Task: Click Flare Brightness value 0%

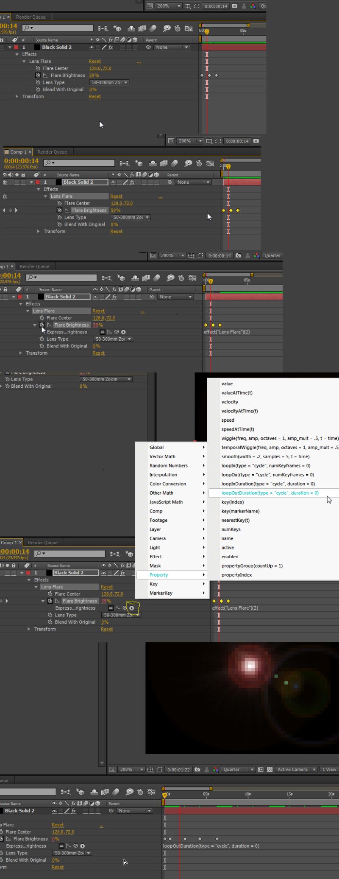Action: coord(56,839)
